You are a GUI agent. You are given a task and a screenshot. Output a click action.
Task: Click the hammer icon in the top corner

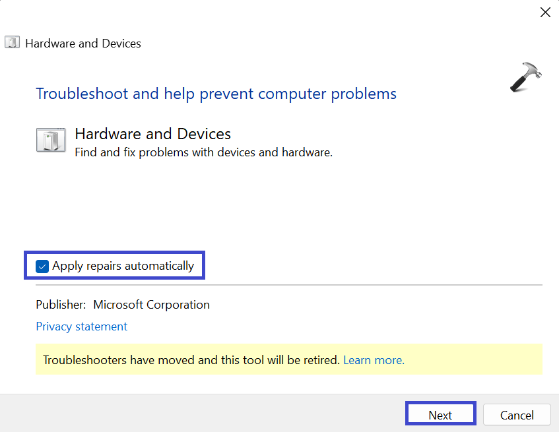[x=525, y=78]
